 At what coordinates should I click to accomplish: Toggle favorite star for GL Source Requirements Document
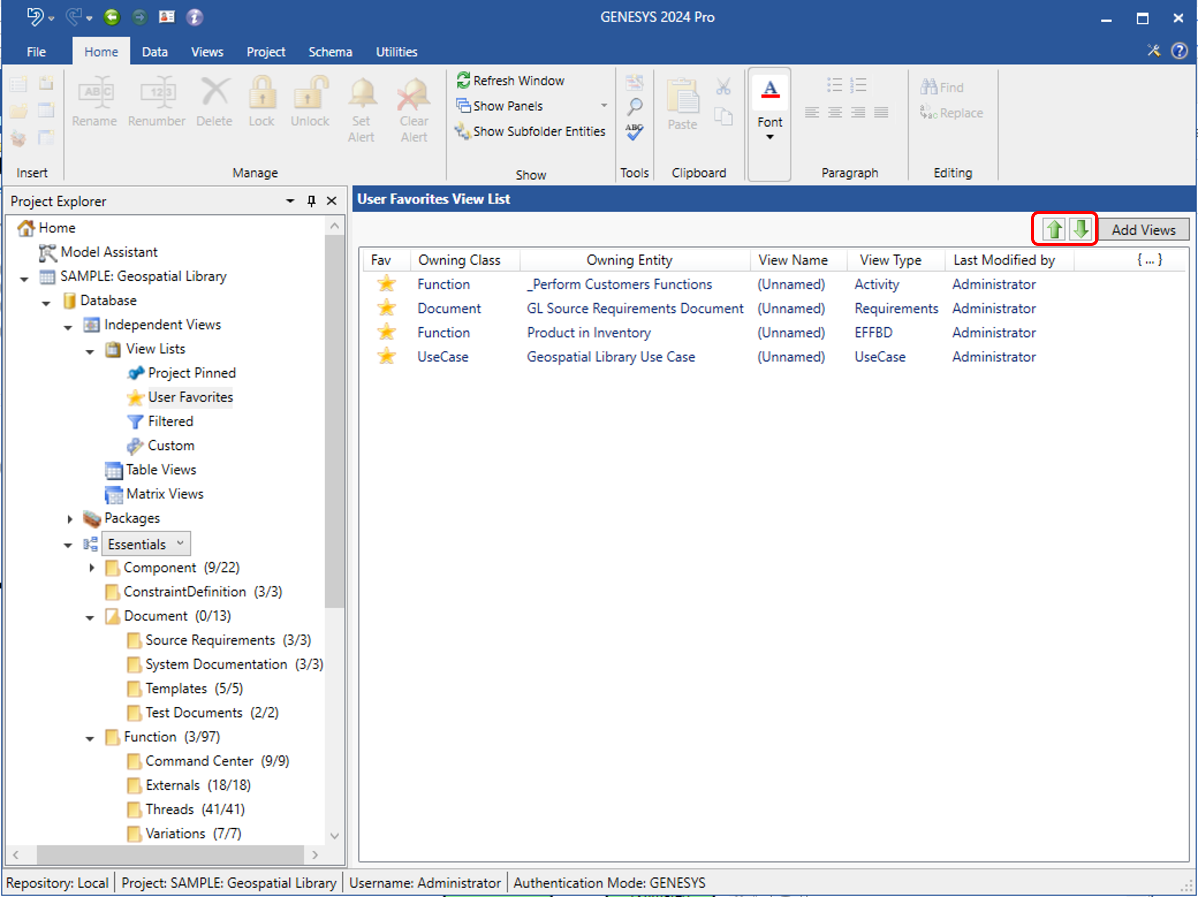(x=387, y=308)
